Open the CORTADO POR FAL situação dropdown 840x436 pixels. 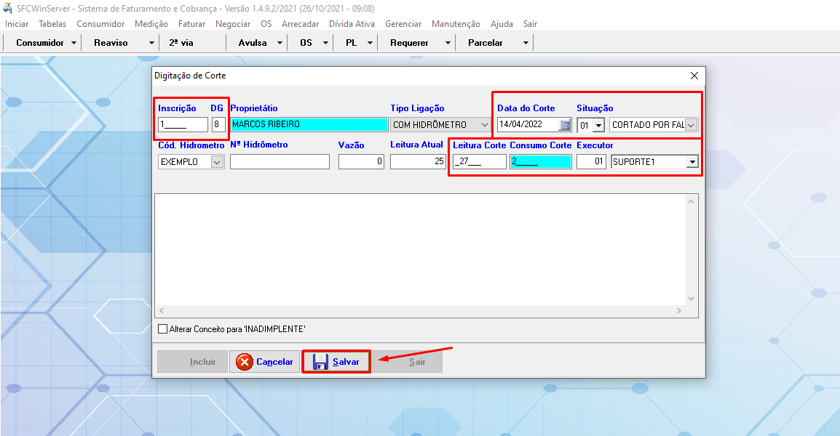pos(691,125)
